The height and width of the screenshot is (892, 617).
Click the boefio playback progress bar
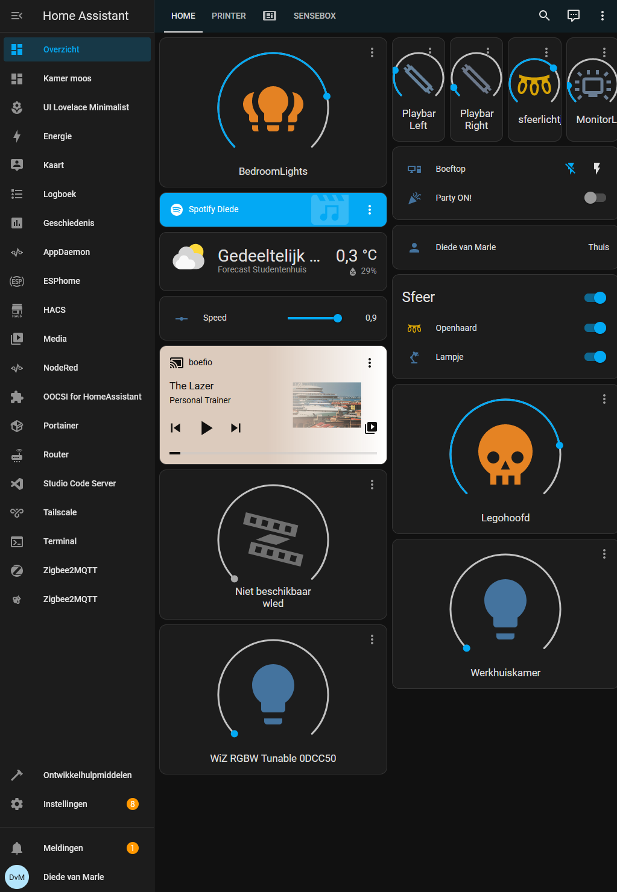pos(273,453)
